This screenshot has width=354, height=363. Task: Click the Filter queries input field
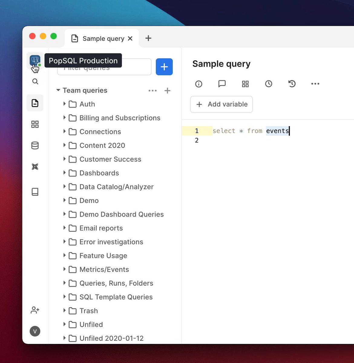pyautogui.click(x=104, y=67)
